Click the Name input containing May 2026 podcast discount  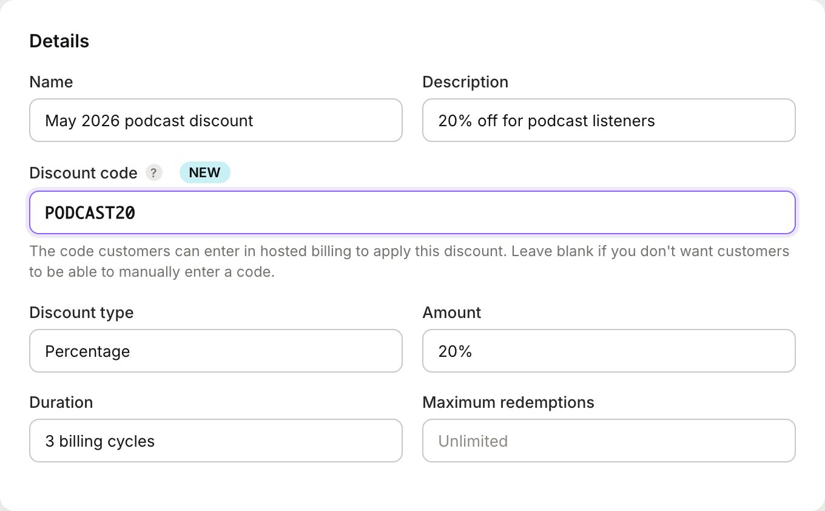point(215,120)
